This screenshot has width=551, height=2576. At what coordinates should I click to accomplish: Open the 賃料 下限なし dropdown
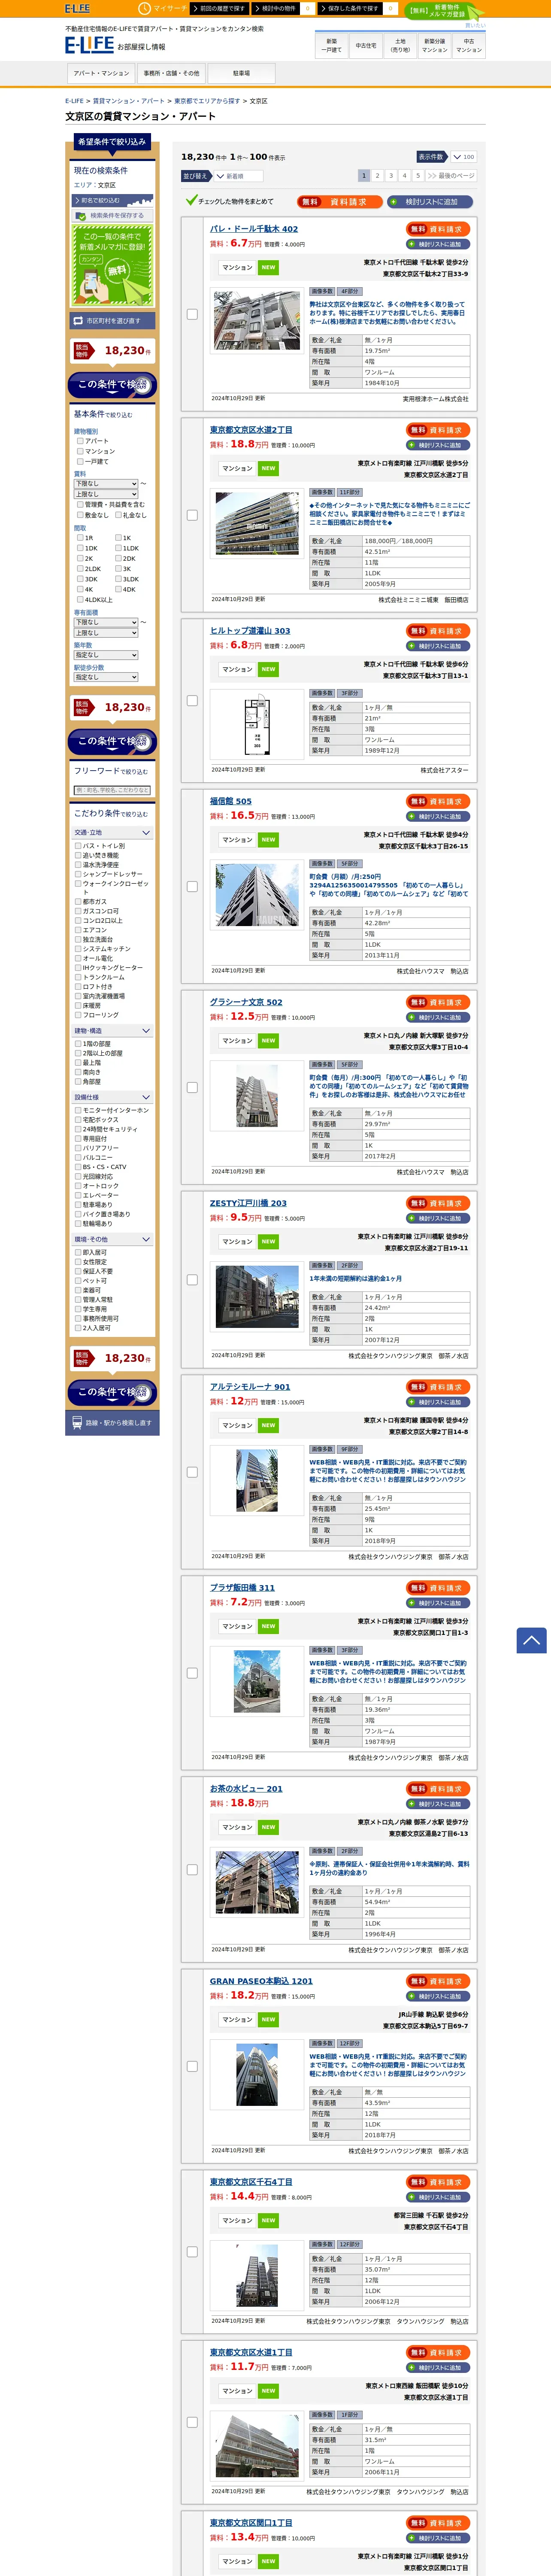106,484
